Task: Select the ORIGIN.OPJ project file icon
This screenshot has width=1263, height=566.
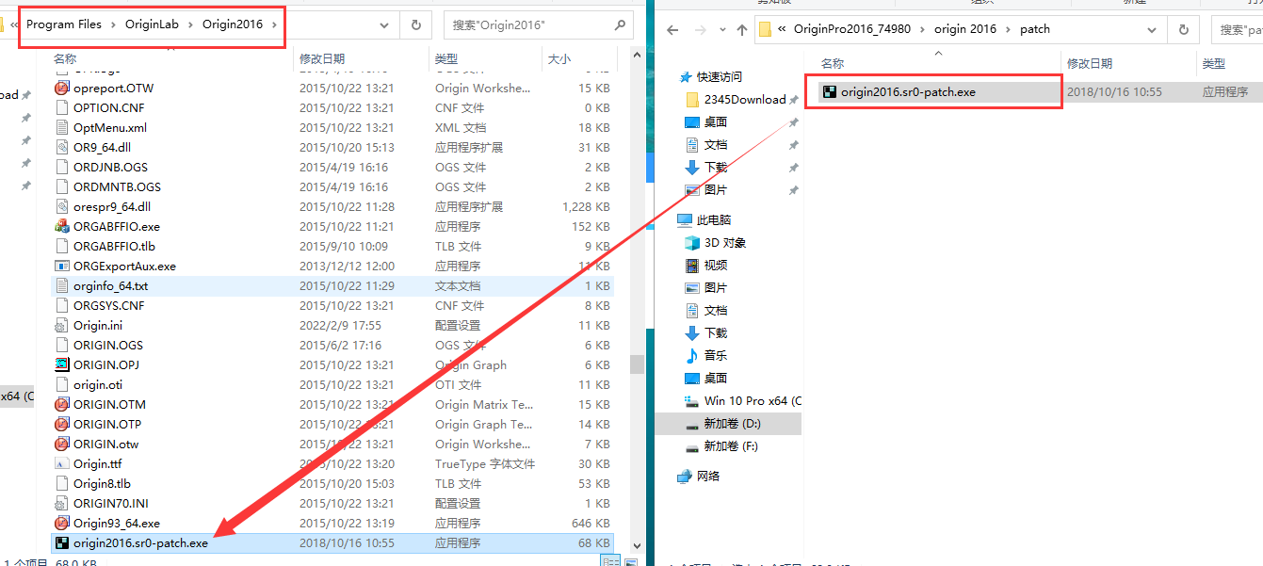Action: click(62, 364)
